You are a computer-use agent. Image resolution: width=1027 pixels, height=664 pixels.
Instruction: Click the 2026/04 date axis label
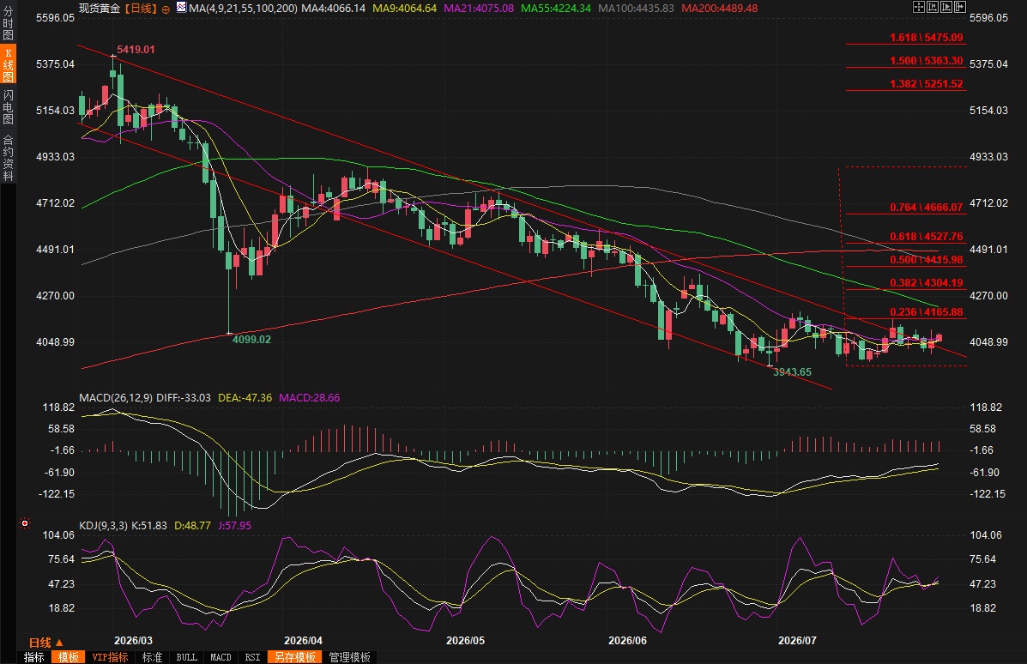pyautogui.click(x=303, y=641)
